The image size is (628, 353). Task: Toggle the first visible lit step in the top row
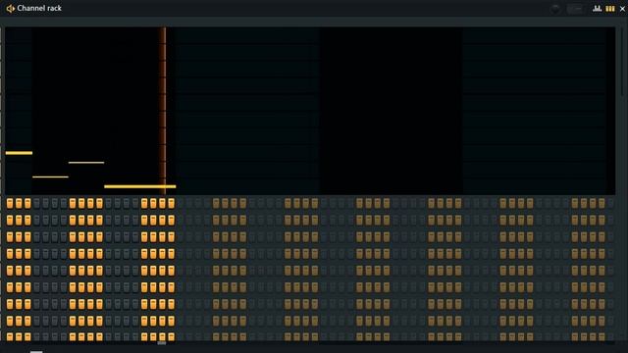click(10, 203)
